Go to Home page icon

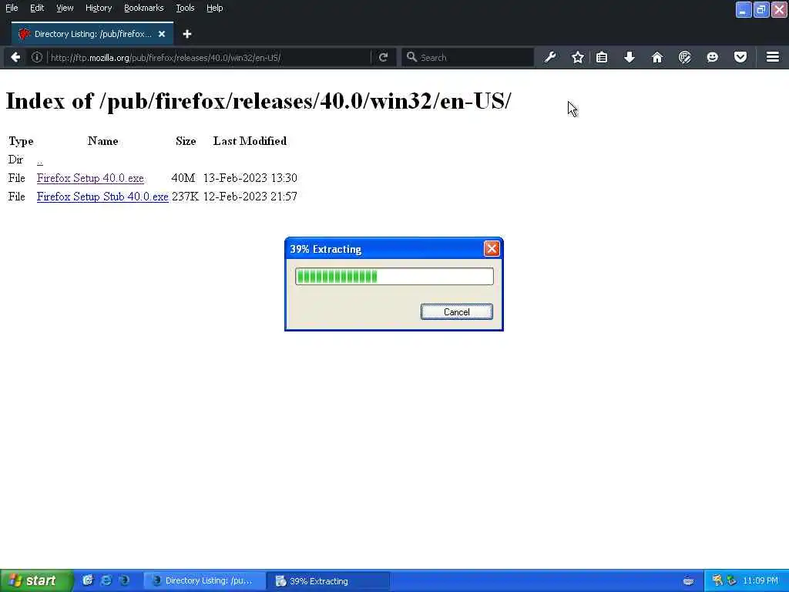(x=657, y=57)
